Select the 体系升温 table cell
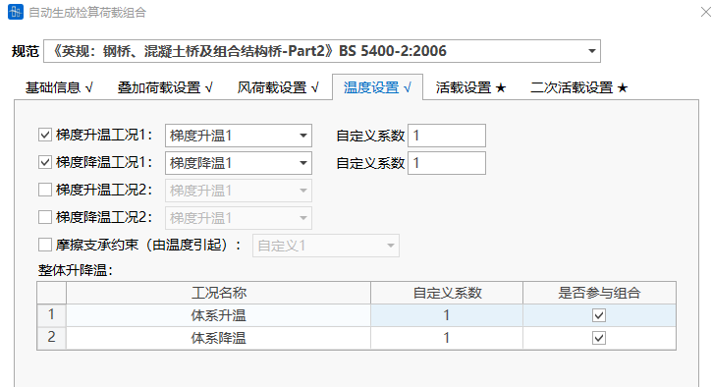Image resolution: width=712 pixels, height=387 pixels. pyautogui.click(x=218, y=315)
